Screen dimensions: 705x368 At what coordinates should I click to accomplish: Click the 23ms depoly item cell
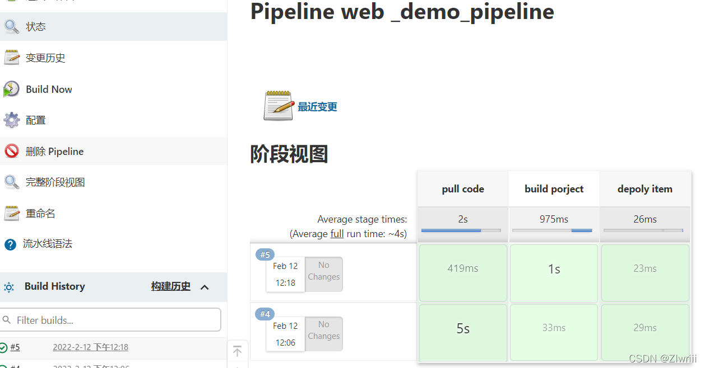click(x=645, y=273)
